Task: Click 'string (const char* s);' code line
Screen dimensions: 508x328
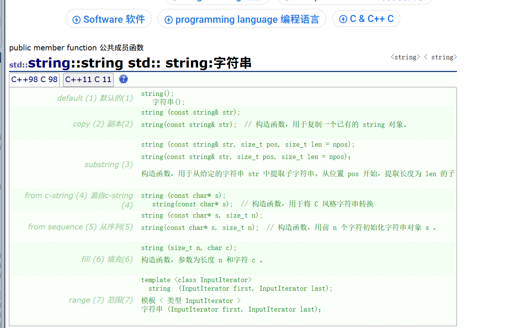Action: [x=184, y=196]
